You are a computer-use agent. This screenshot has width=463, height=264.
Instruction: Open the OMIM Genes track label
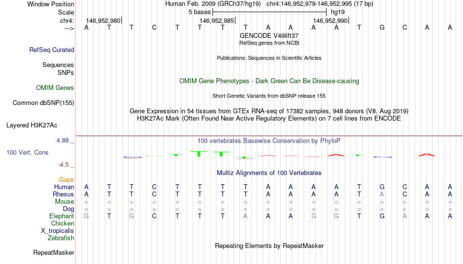55,88
